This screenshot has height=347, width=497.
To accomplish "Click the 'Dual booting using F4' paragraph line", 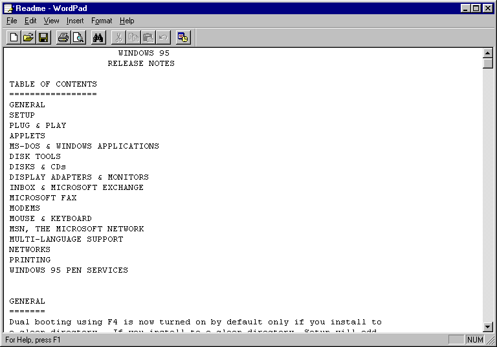I will 195,322.
